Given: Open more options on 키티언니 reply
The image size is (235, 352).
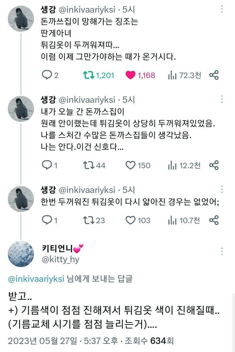Looking at the screenshot, I should click(222, 251).
